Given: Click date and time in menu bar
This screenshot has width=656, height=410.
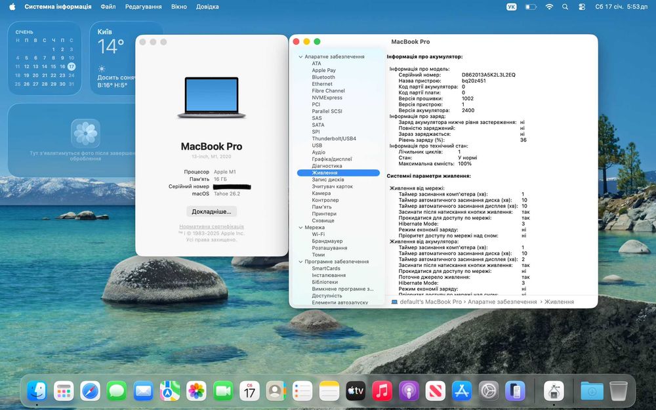Looking at the screenshot, I should pyautogui.click(x=621, y=7).
